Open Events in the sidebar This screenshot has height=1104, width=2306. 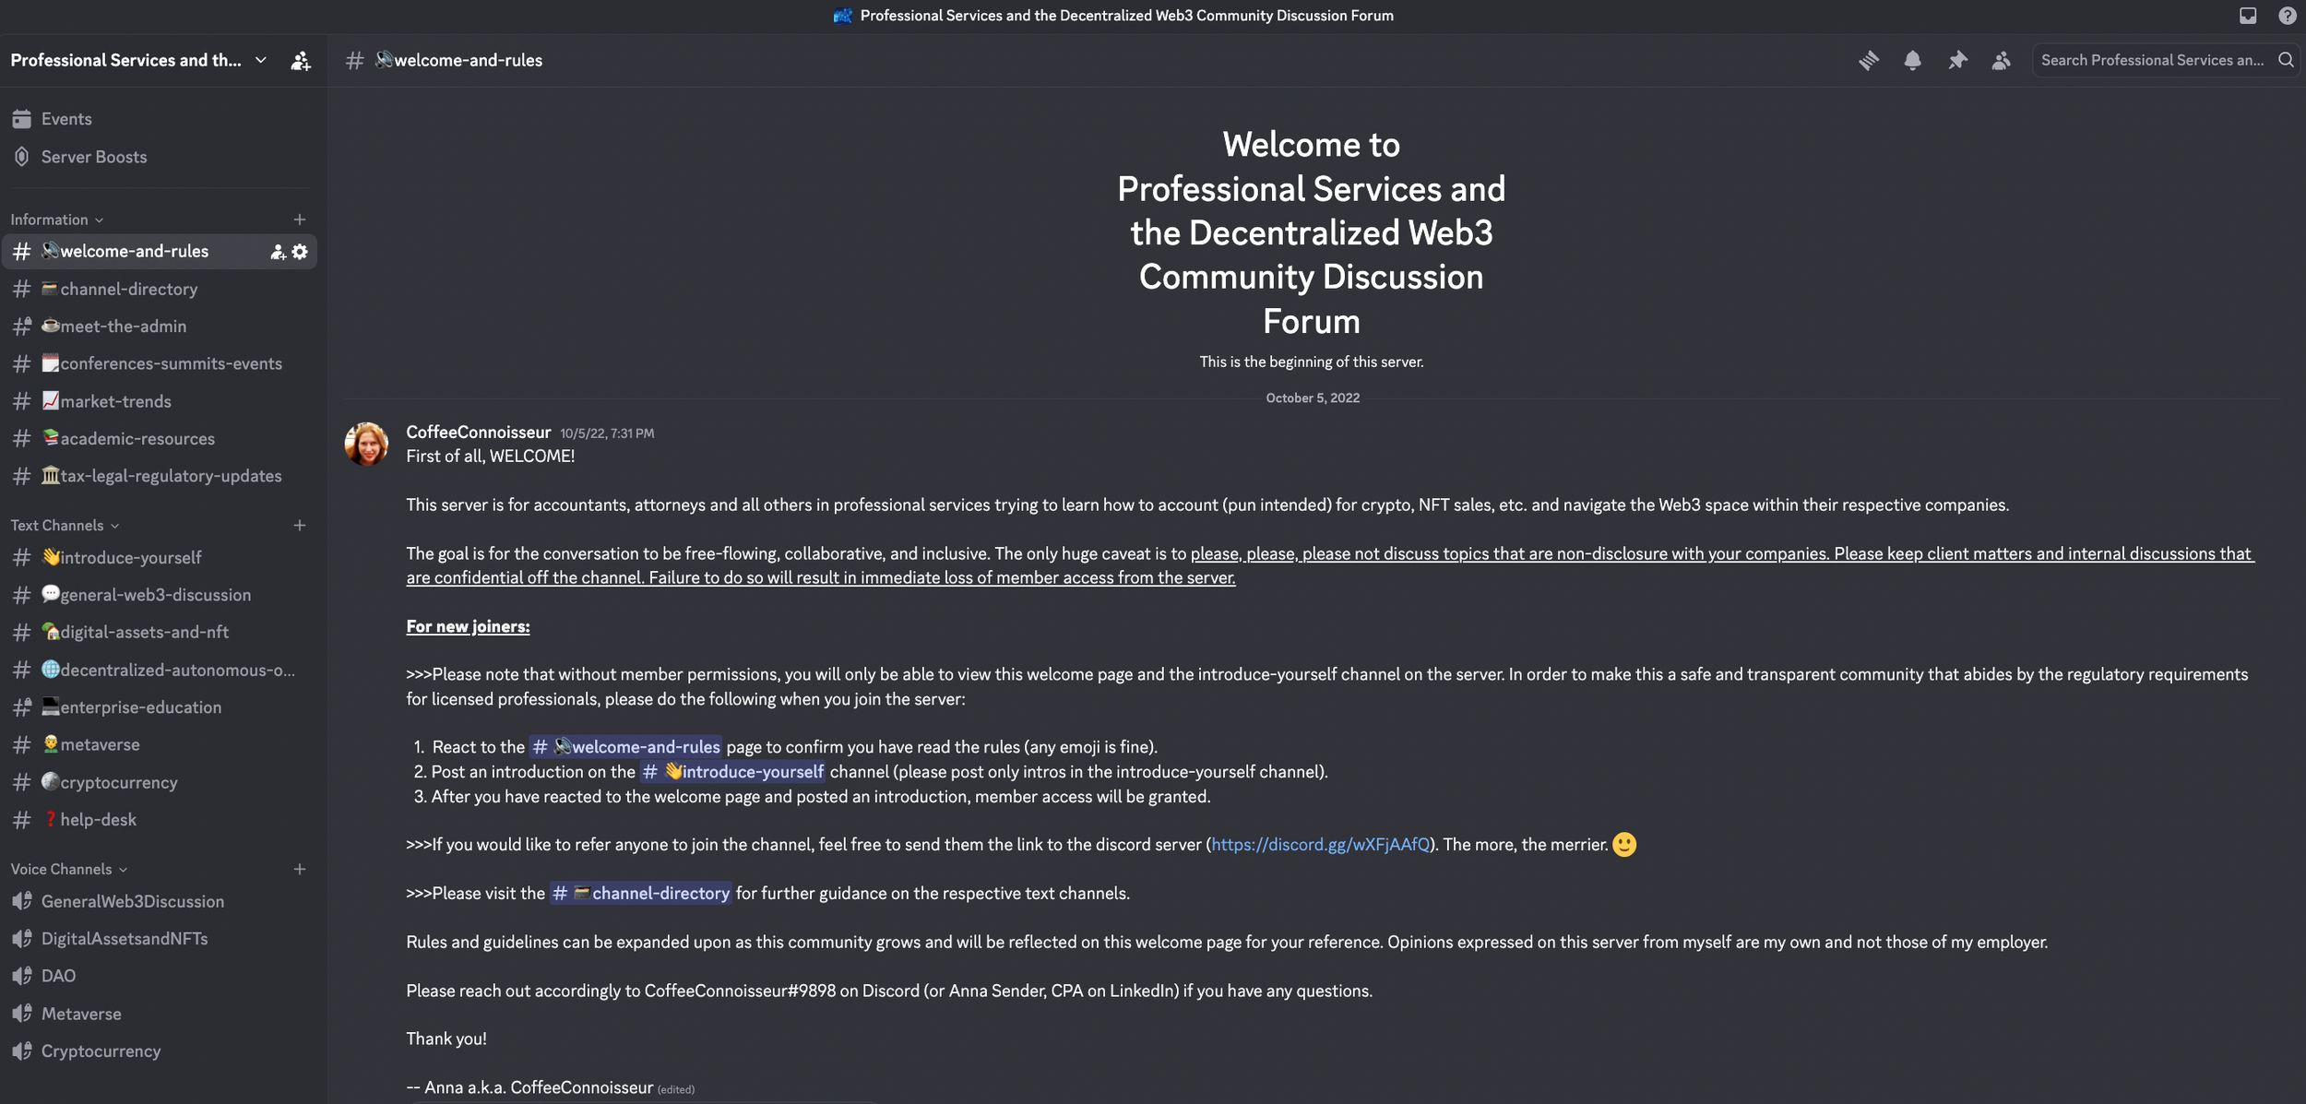coord(159,119)
